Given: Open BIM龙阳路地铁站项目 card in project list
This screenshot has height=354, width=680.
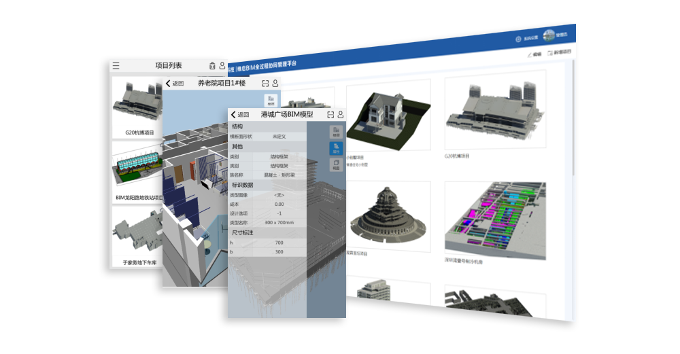Looking at the screenshot, I should point(137,172).
